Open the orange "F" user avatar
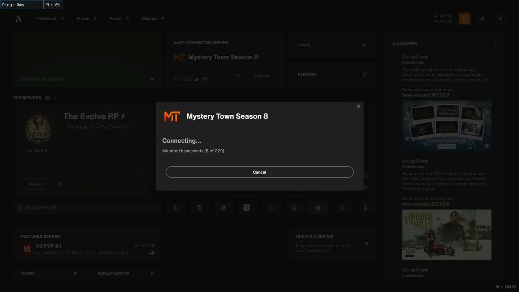519x292 pixels. 465,19
